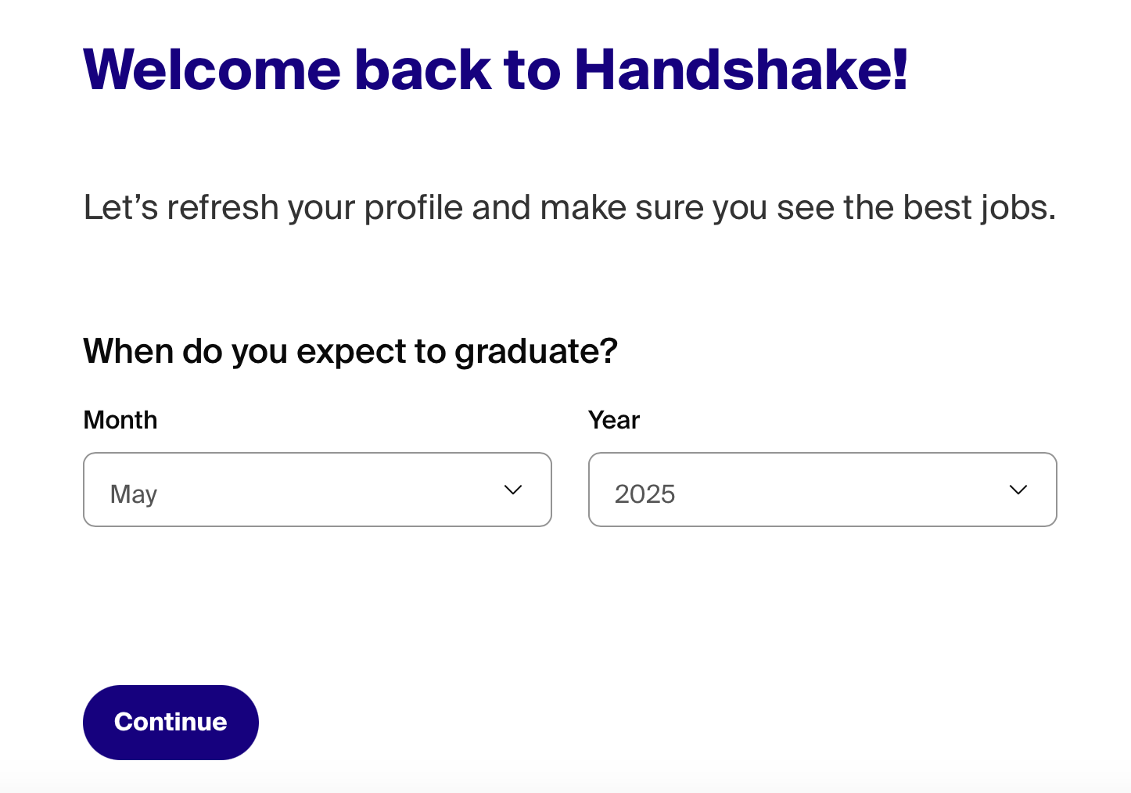
Task: Change the expected graduation year
Action: click(x=822, y=490)
